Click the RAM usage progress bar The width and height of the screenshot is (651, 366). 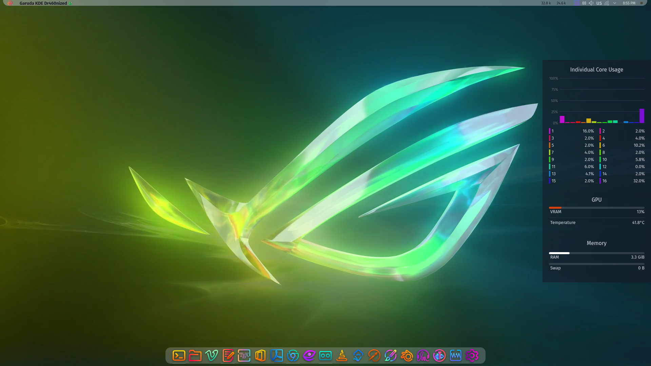pyautogui.click(x=597, y=253)
